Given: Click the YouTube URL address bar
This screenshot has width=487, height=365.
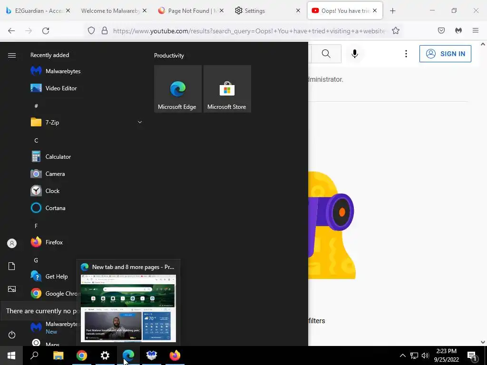Looking at the screenshot, I should tap(249, 31).
